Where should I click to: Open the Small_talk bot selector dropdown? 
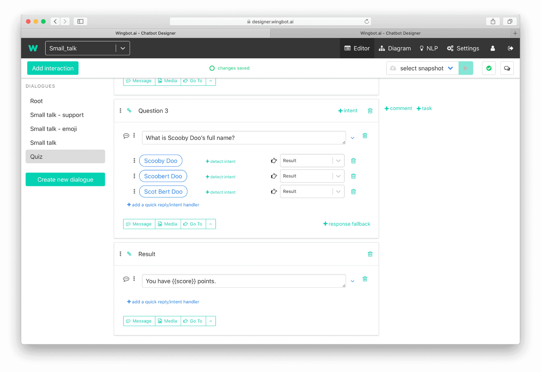123,48
